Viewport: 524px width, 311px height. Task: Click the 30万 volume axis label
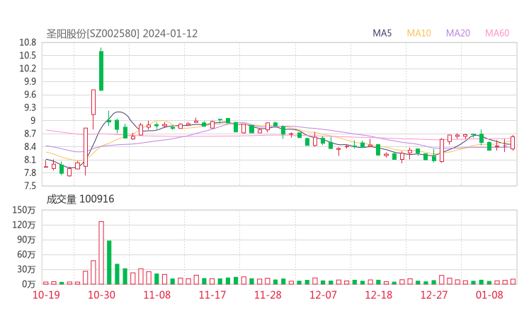pyautogui.click(x=26, y=269)
